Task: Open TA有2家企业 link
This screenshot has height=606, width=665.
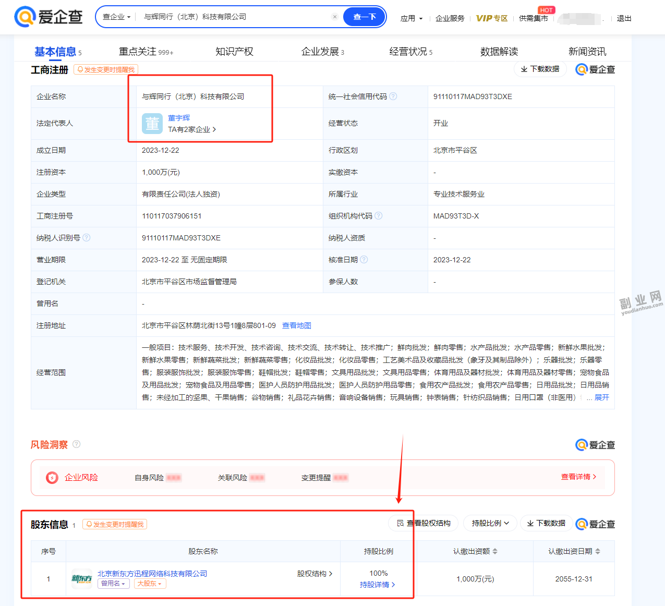Action: click(x=192, y=129)
